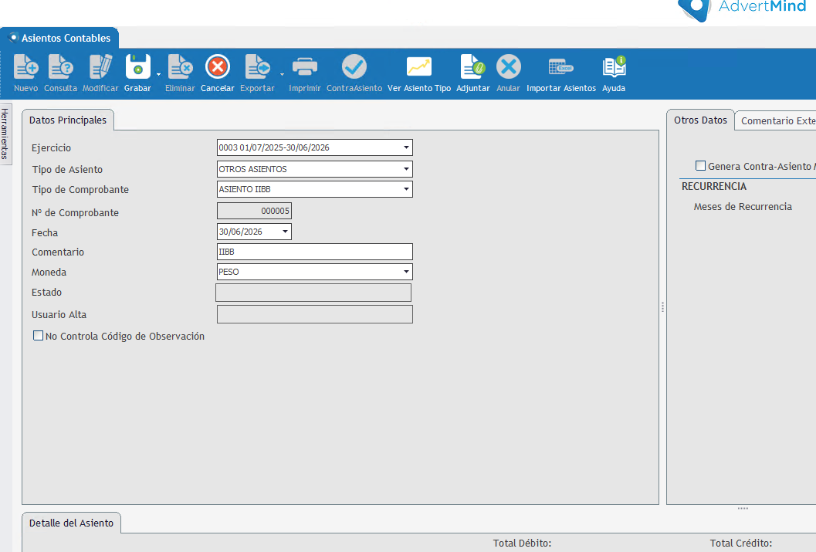Image resolution: width=816 pixels, height=552 pixels.
Task: Click the Anular icon
Action: 509,67
